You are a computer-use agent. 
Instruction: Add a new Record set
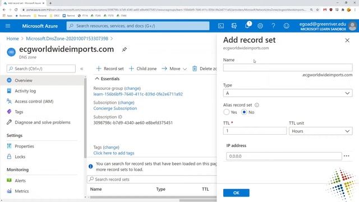tap(110, 68)
